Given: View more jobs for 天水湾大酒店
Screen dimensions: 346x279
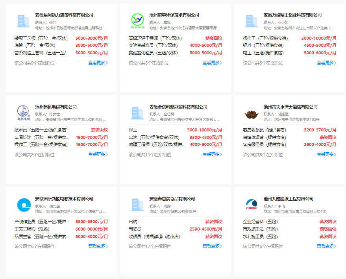Looking at the screenshot, I should coord(327,154).
